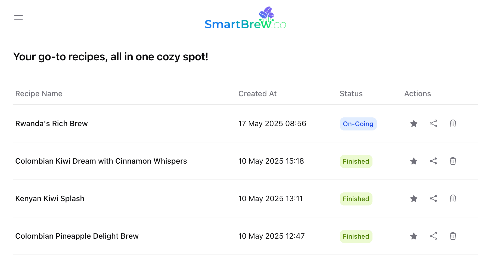The height and width of the screenshot is (262, 491).
Task: Open the Rwanda's Rich Brew recipe
Action: tap(51, 124)
